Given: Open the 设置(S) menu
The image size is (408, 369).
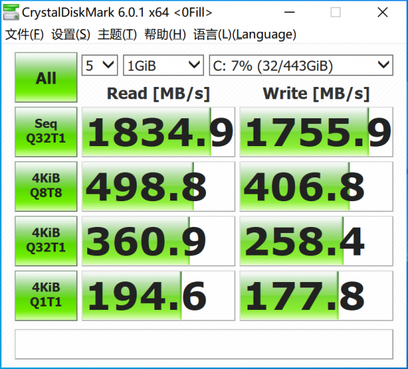Looking at the screenshot, I should coord(71,35).
